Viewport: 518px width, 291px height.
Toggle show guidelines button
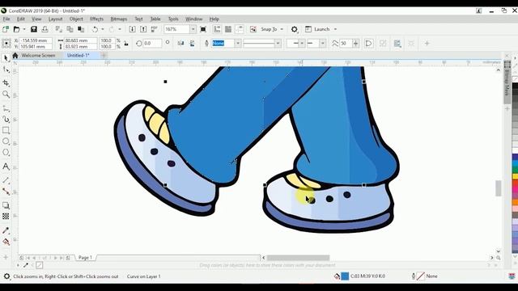pos(240,29)
